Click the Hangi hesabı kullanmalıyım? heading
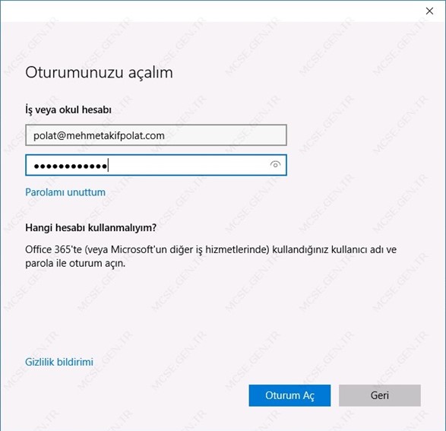This screenshot has height=431, width=446. (90, 227)
